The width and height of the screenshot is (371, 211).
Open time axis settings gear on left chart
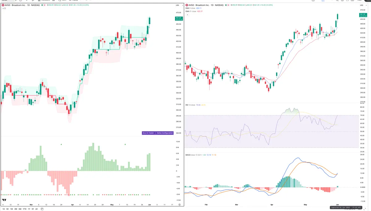179,205
